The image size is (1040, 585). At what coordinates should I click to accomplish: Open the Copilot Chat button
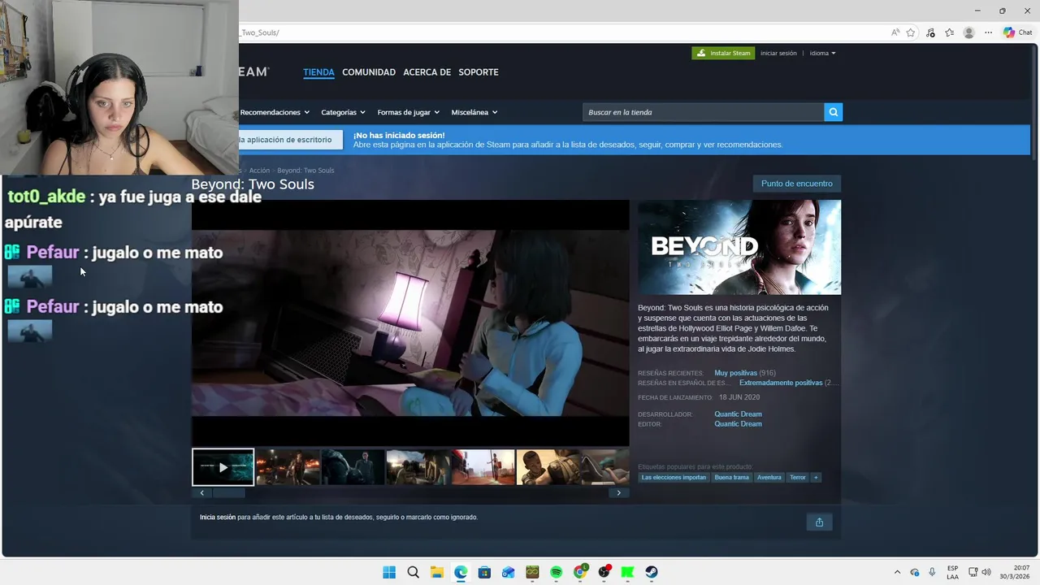point(1017,32)
